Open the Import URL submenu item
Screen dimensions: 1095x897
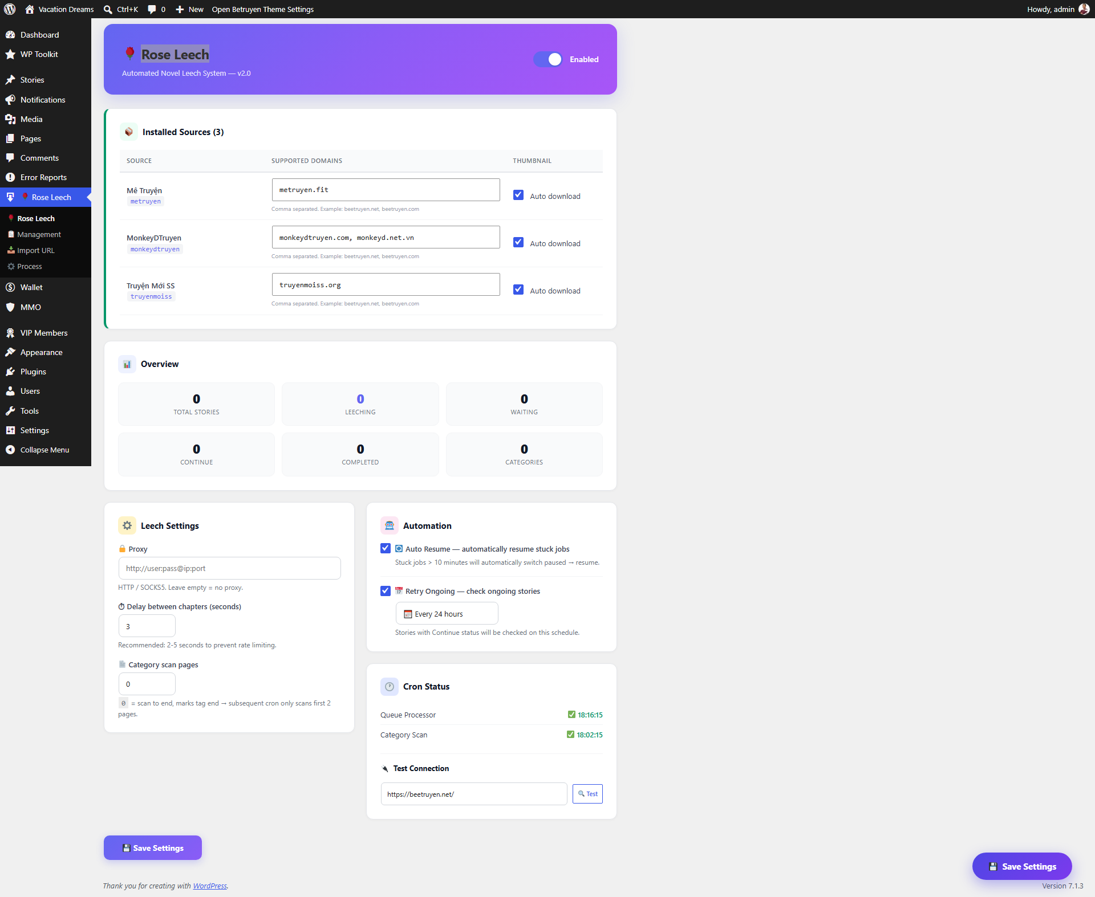[x=36, y=250]
